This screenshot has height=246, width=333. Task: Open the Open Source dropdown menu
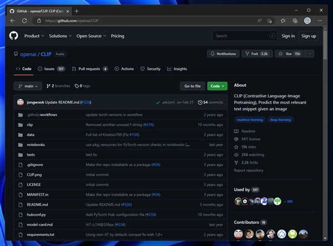(91, 36)
